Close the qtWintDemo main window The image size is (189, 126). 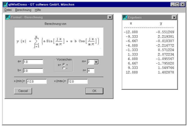(x=182, y=5)
